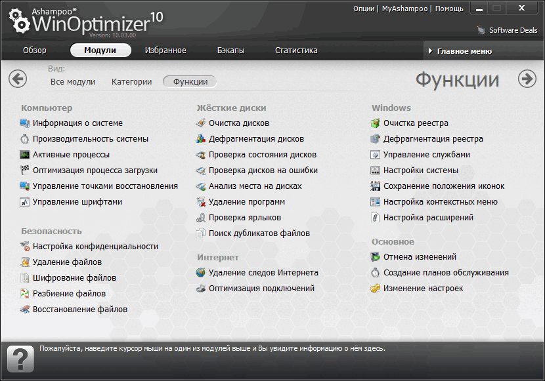Click the 'Поиск дубликатов файлов' icon

(200, 233)
